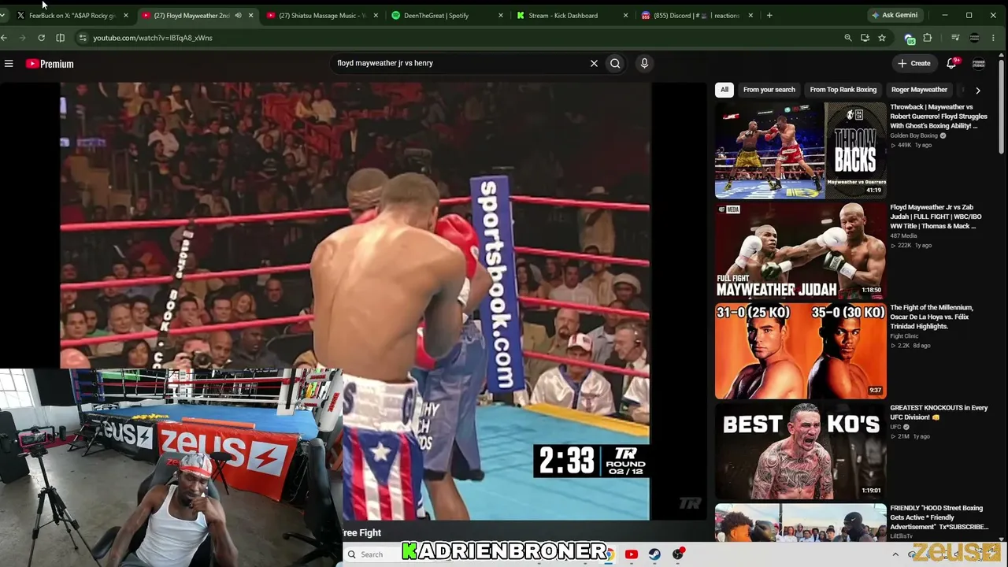The height and width of the screenshot is (567, 1008).
Task: Clear the YouTube search box text
Action: tap(594, 63)
